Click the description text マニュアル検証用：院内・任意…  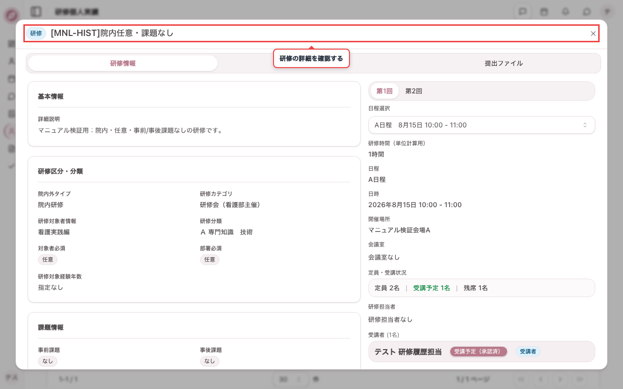130,130
